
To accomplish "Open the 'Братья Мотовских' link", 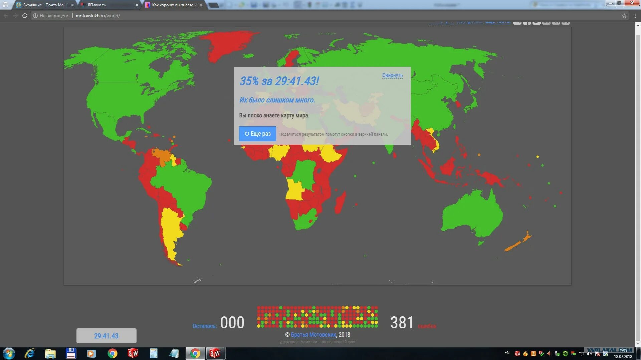I will click(x=313, y=335).
